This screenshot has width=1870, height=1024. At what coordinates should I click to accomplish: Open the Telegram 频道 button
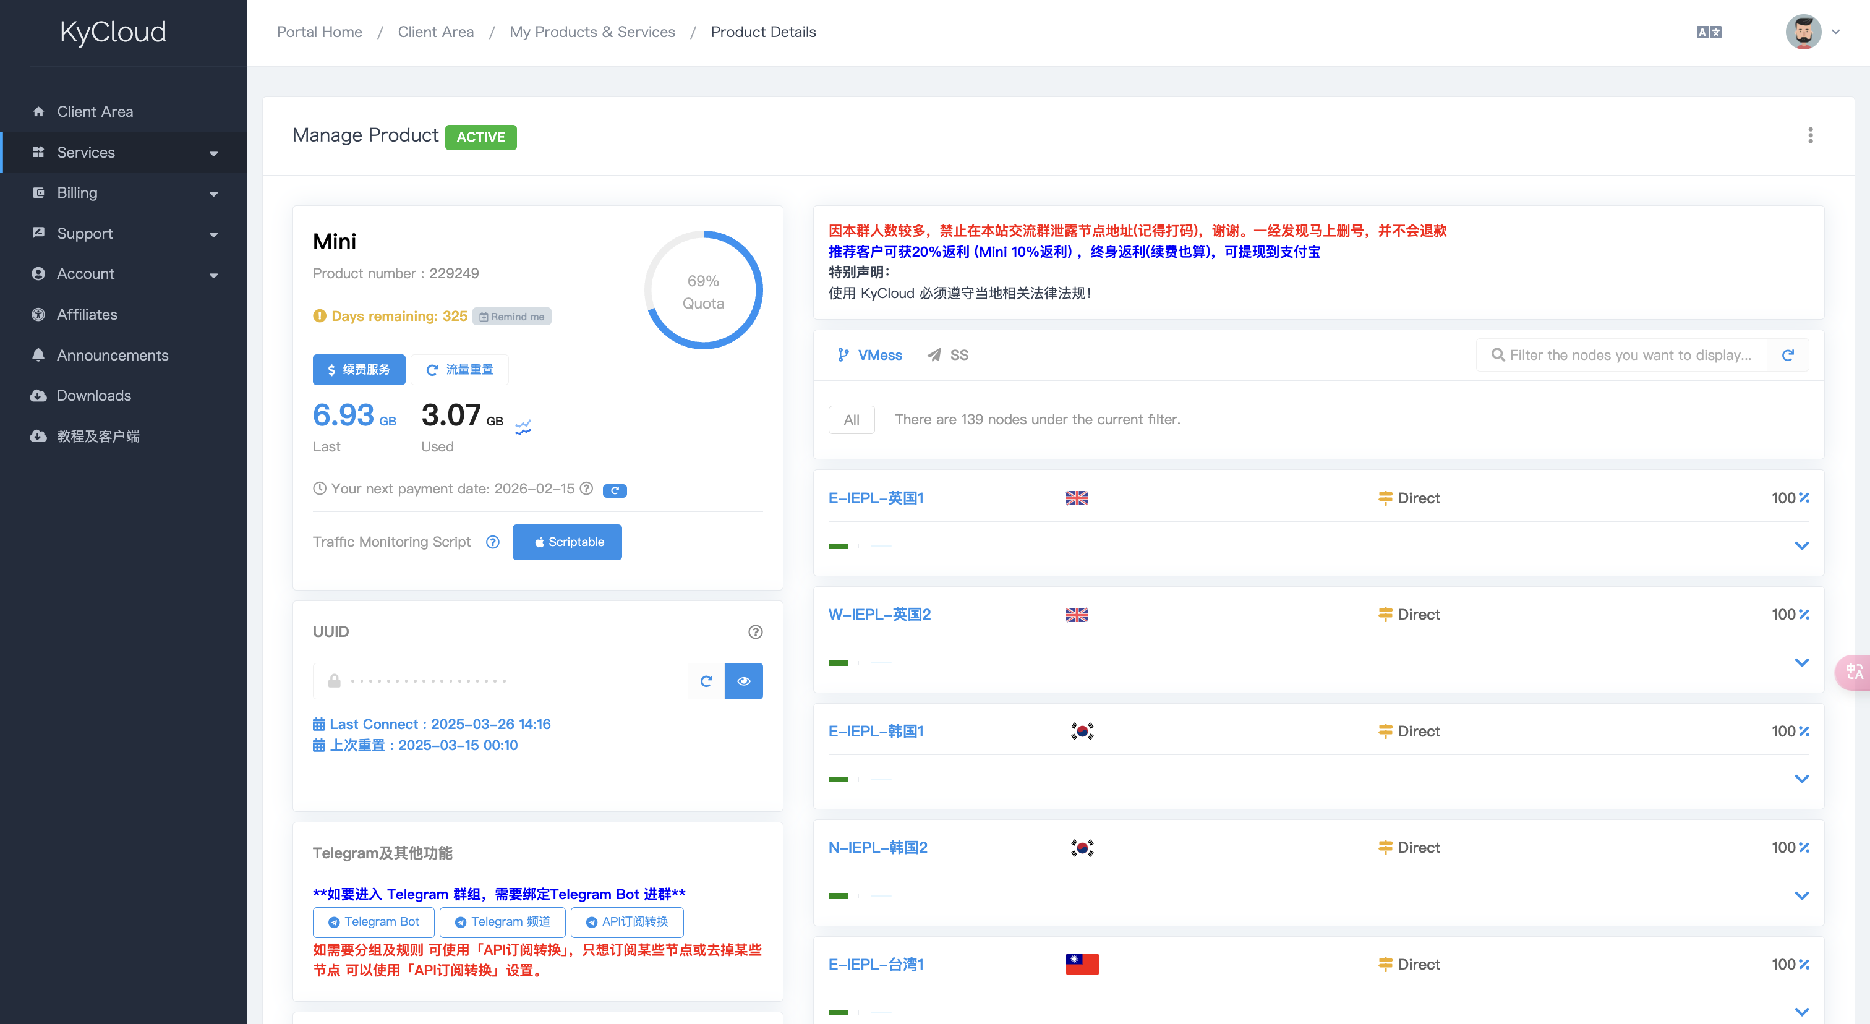[502, 922]
